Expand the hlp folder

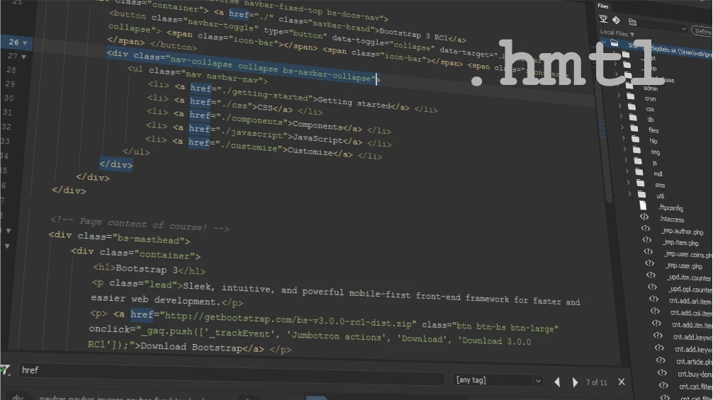click(x=624, y=138)
